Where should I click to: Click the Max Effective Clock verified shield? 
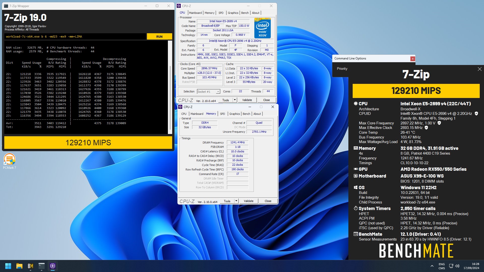[x=426, y=128]
